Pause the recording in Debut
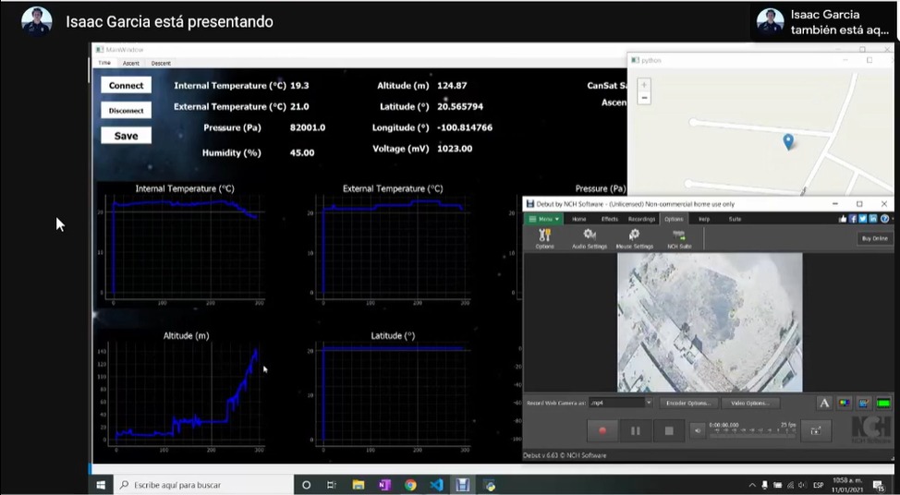 636,430
